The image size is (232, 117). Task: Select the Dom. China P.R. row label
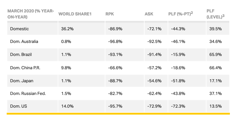click(x=25, y=68)
